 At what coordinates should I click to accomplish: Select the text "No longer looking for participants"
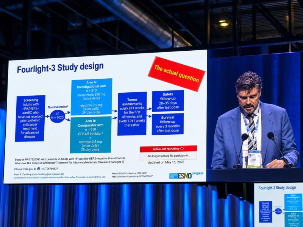168,155
